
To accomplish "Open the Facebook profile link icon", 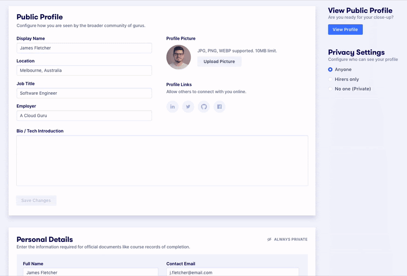I will (x=219, y=106).
